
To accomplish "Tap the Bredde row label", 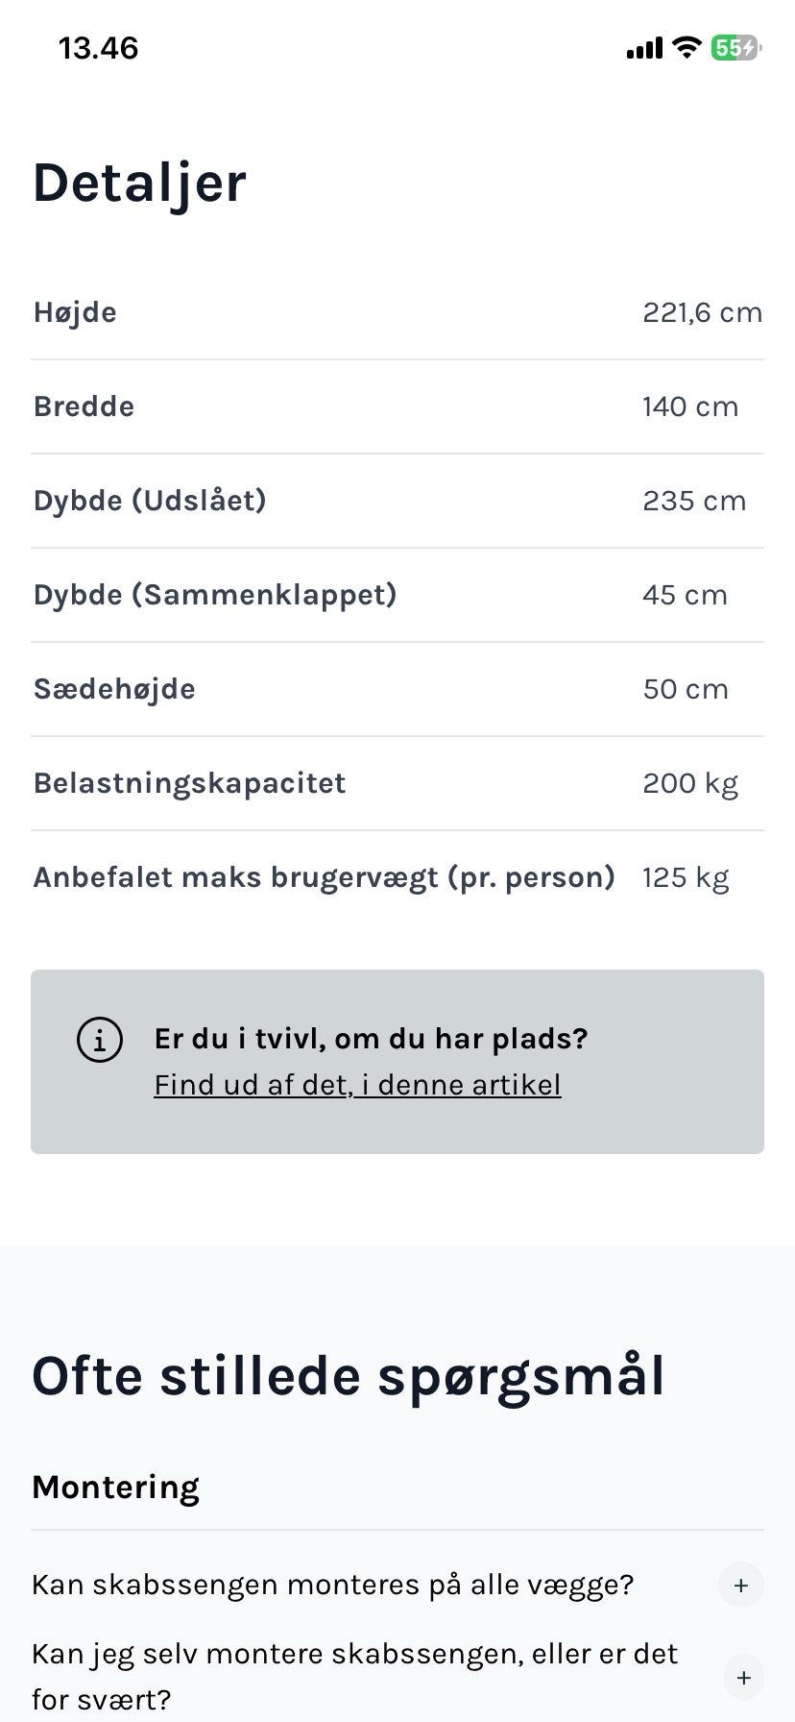I will pos(84,406).
